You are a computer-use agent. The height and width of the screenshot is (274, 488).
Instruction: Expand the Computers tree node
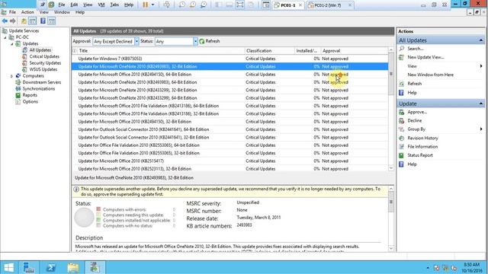(12, 76)
